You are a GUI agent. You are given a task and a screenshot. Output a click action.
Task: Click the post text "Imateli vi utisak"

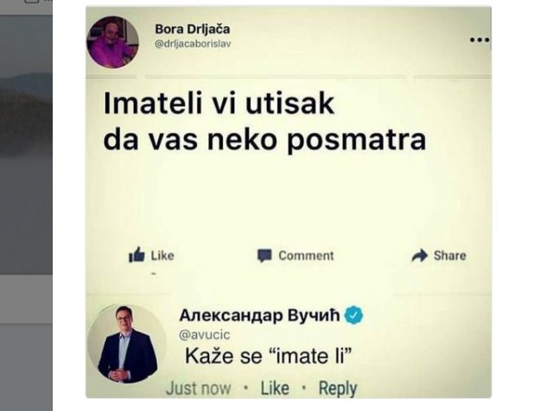219,104
